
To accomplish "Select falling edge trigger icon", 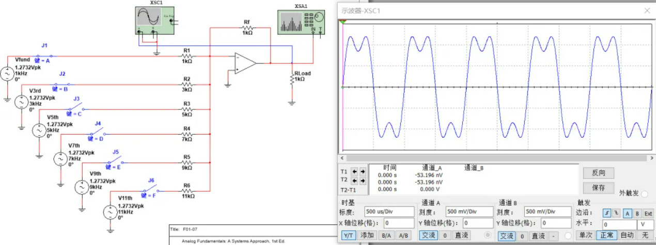I will pos(616,212).
